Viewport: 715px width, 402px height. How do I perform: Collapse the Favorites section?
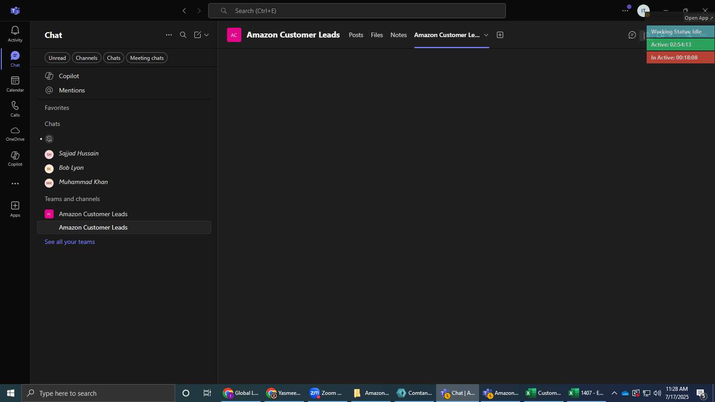click(57, 108)
